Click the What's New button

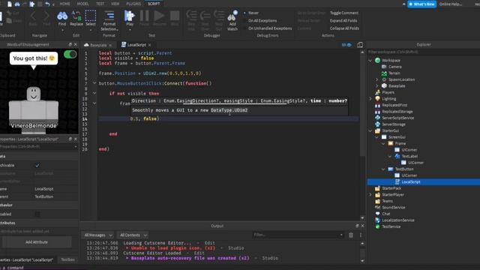(x=421, y=4)
